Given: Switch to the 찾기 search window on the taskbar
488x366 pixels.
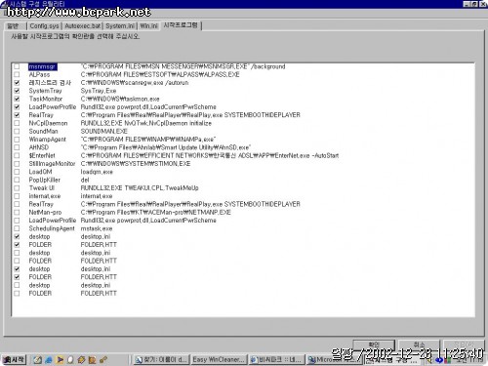Looking at the screenshot, I should 161,359.
